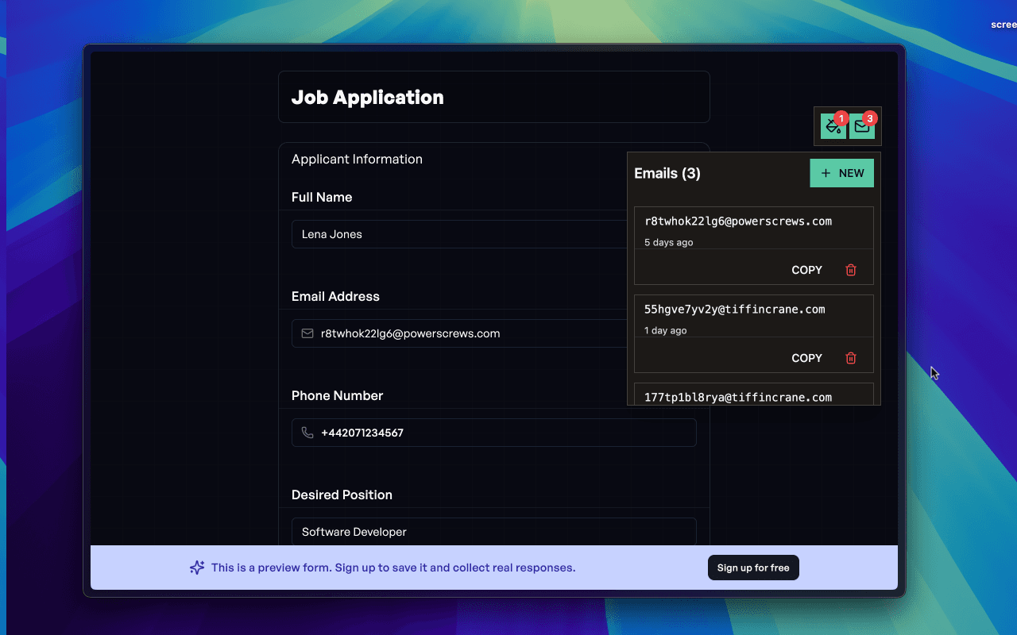This screenshot has height=635, width=1017.
Task: Click the email generator icon with badge 1
Action: (x=832, y=125)
